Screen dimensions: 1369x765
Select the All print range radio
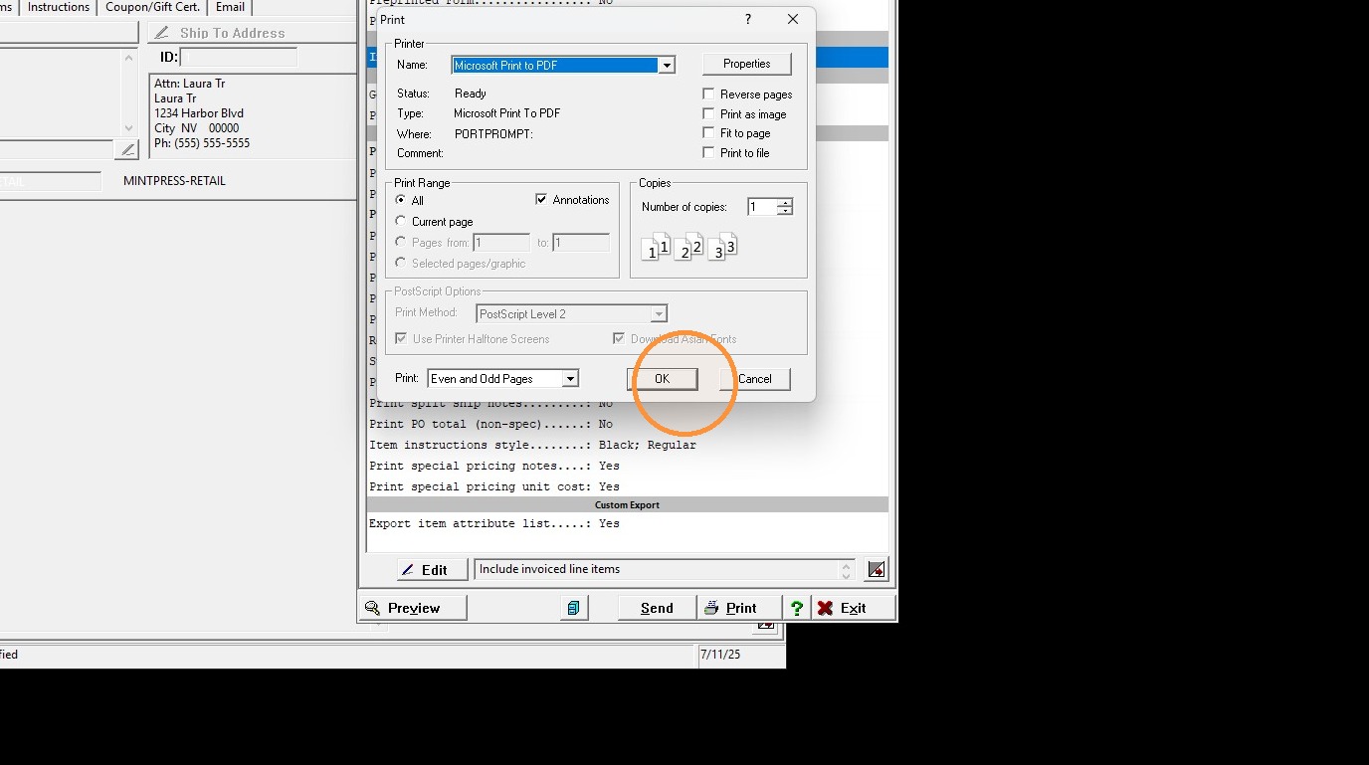pos(401,200)
